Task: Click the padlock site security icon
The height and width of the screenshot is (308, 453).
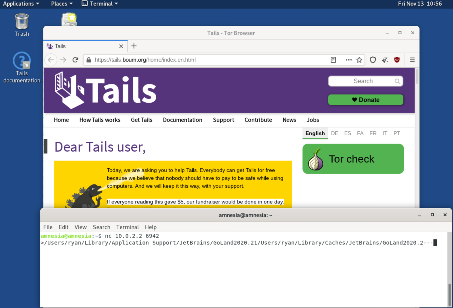Action: pyautogui.click(x=89, y=60)
